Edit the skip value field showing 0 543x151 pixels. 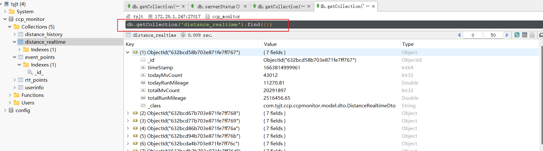[473, 35]
